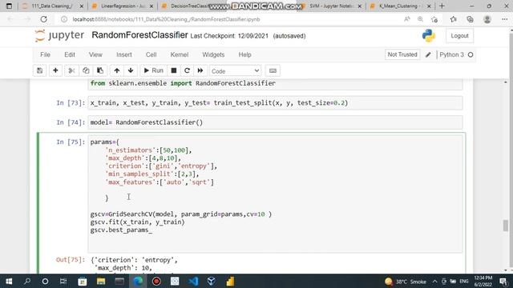Open Windows taskbar search
This screenshot has width=513, height=288.
coord(27,281)
